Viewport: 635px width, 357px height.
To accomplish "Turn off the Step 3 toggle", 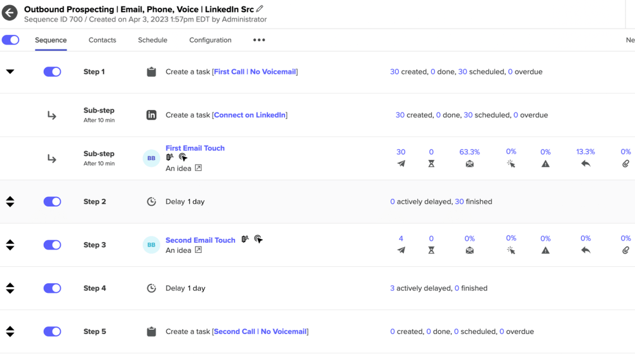I will point(52,245).
